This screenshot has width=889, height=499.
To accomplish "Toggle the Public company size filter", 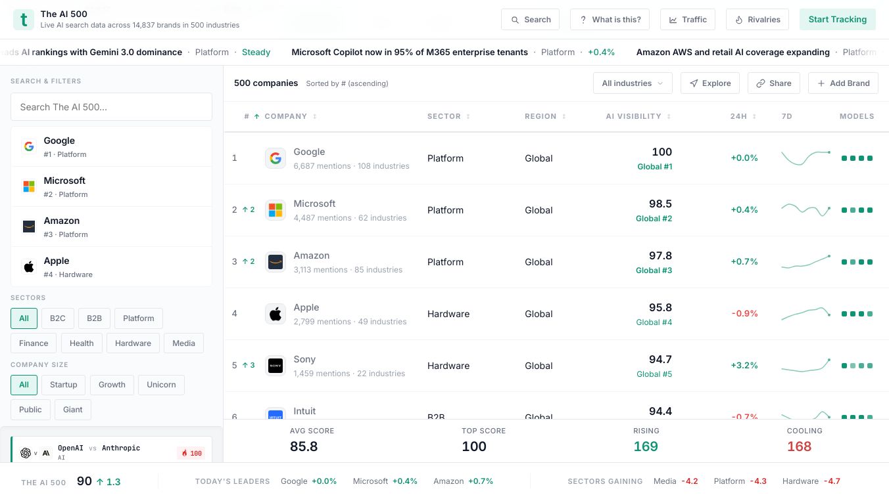I will 30,410.
